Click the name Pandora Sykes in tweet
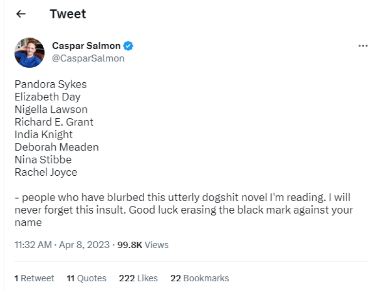371x292 pixels. click(51, 84)
